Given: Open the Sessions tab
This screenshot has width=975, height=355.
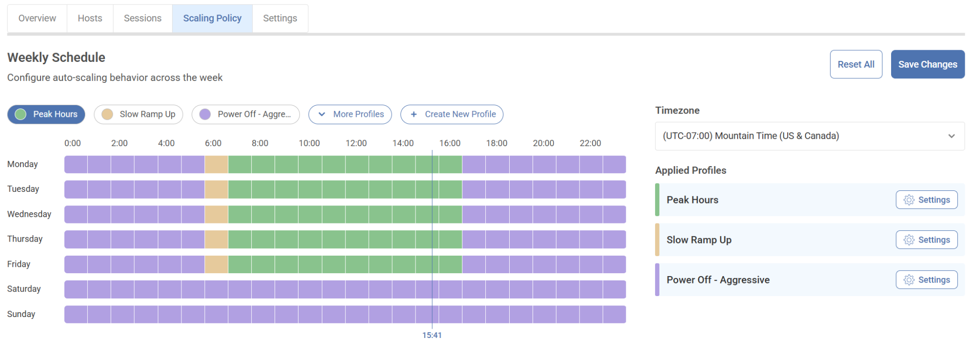Looking at the screenshot, I should pos(142,19).
